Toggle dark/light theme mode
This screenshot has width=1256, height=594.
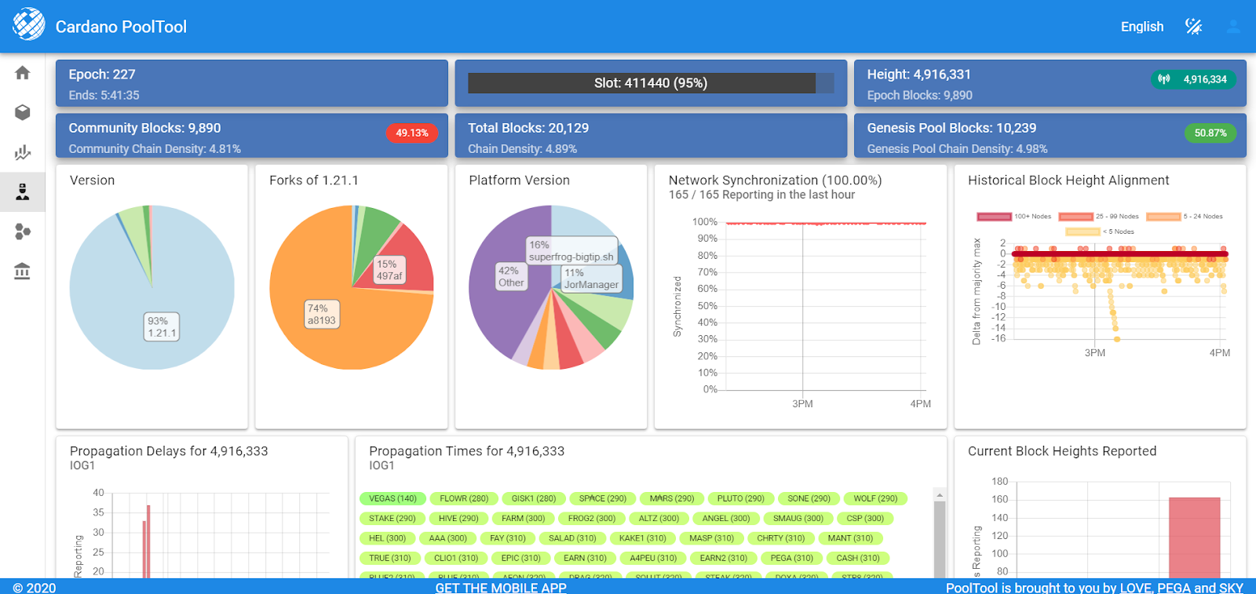pyautogui.click(x=1193, y=27)
